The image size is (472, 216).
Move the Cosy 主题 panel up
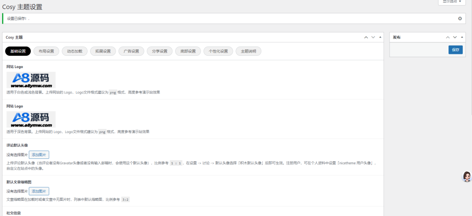point(366,37)
